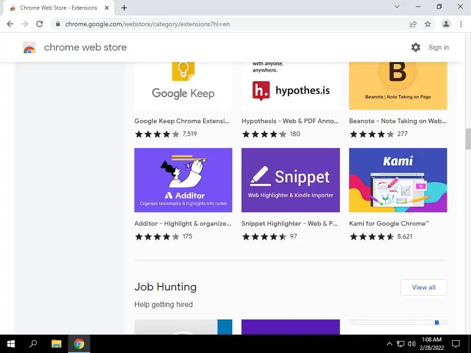Open the Windows notification center
This screenshot has width=471, height=353.
[x=456, y=344]
